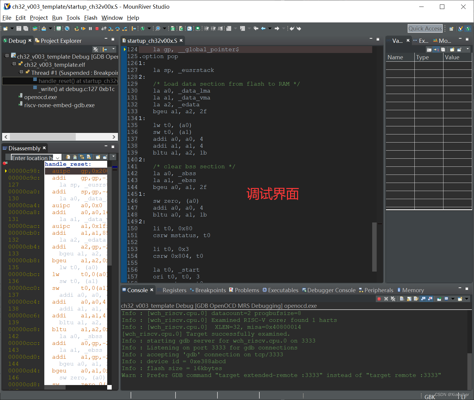This screenshot has height=400, width=474.
Task: Toggle Instruction Stepping Mode icon
Action: pos(134,28)
